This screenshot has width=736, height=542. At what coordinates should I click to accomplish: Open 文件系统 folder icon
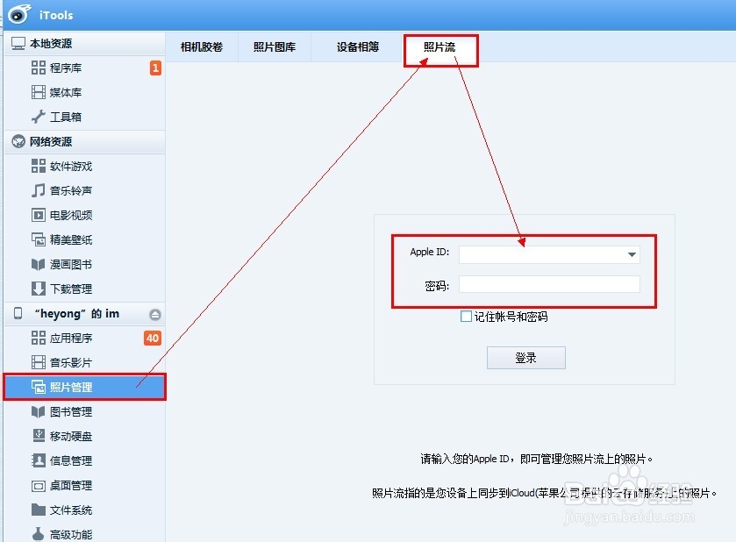point(39,510)
